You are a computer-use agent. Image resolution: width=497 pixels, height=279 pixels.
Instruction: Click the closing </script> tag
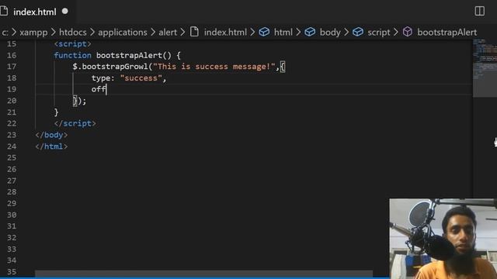(75, 124)
